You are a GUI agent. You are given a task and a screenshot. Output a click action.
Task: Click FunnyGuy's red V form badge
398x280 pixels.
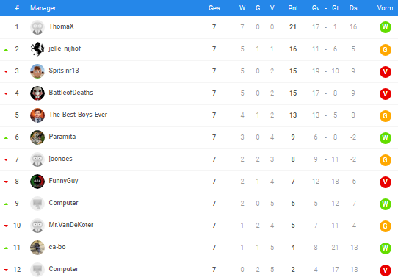click(385, 182)
